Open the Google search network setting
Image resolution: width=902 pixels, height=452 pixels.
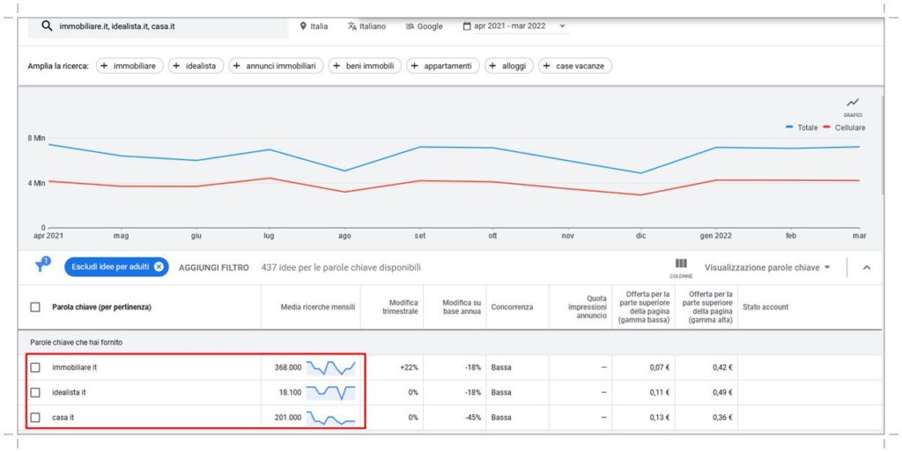coord(424,26)
